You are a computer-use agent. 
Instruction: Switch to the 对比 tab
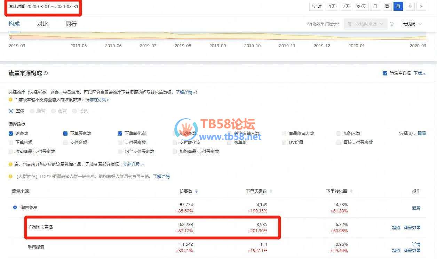(42, 24)
